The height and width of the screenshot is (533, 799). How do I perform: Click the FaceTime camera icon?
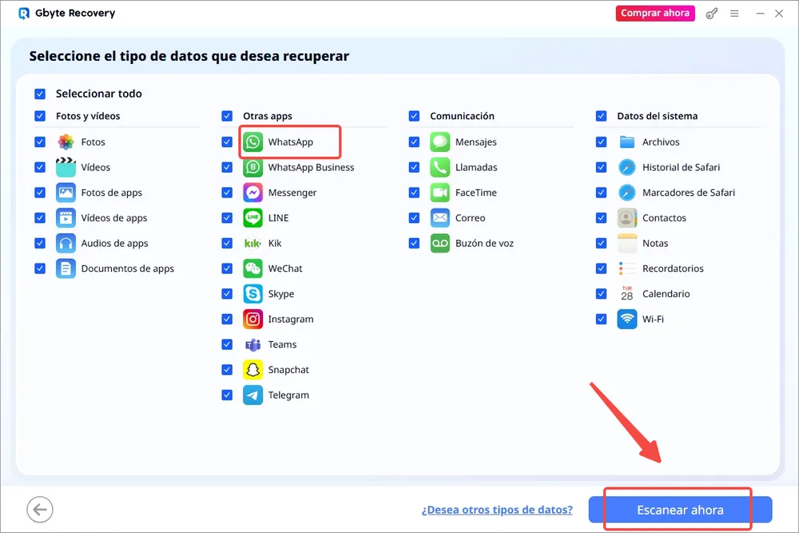coord(439,193)
